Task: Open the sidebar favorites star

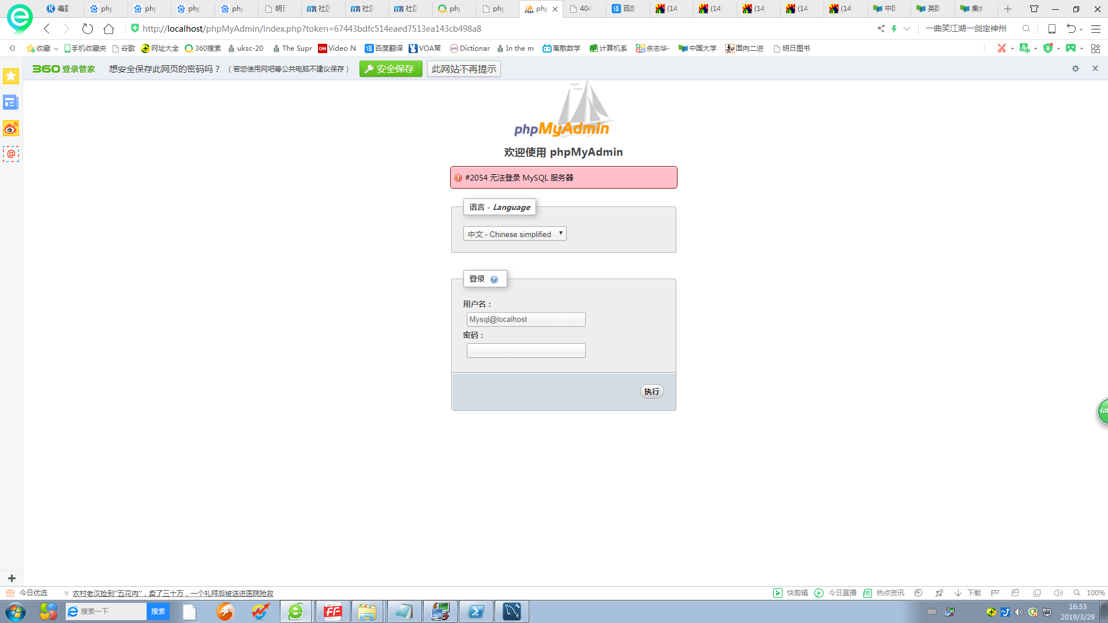Action: pos(11,76)
